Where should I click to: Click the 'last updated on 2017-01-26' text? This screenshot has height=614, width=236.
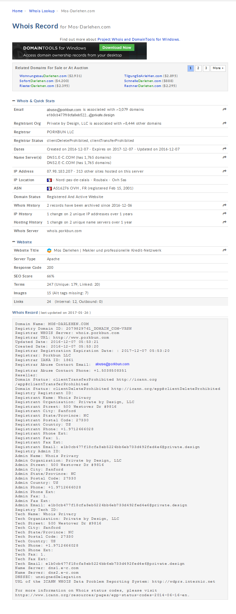[x=65, y=313]
